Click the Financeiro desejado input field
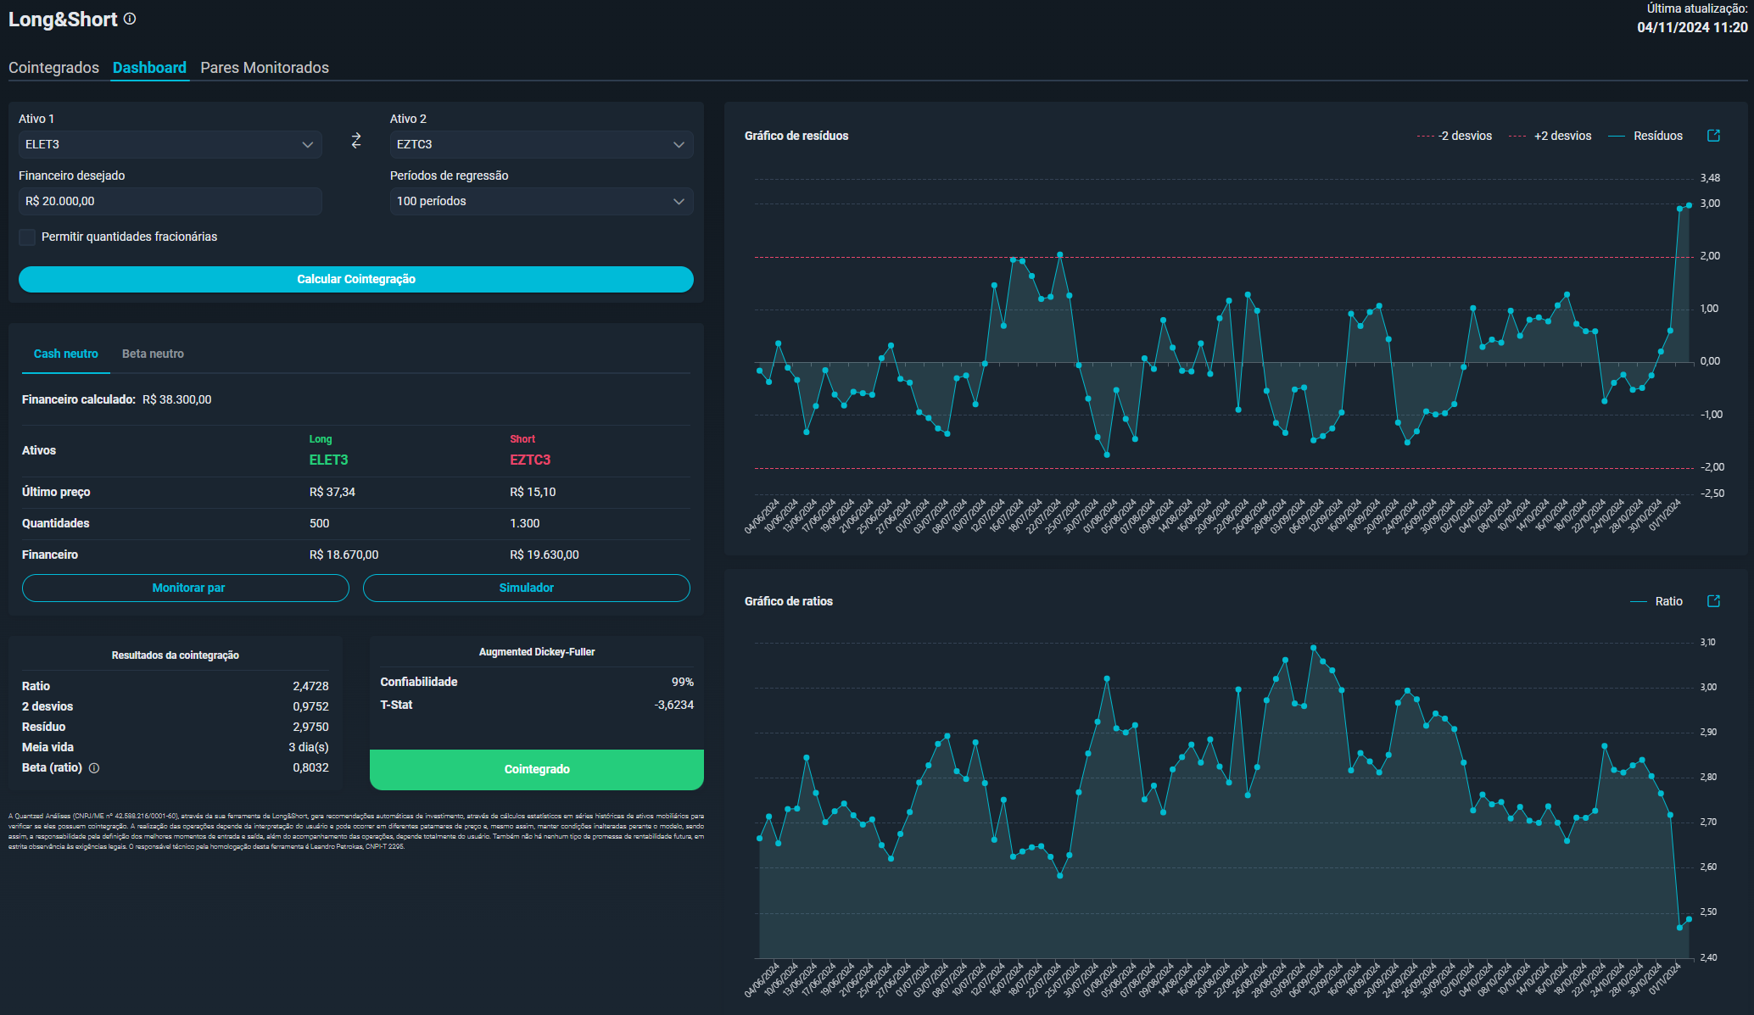This screenshot has height=1015, width=1754. tap(170, 202)
